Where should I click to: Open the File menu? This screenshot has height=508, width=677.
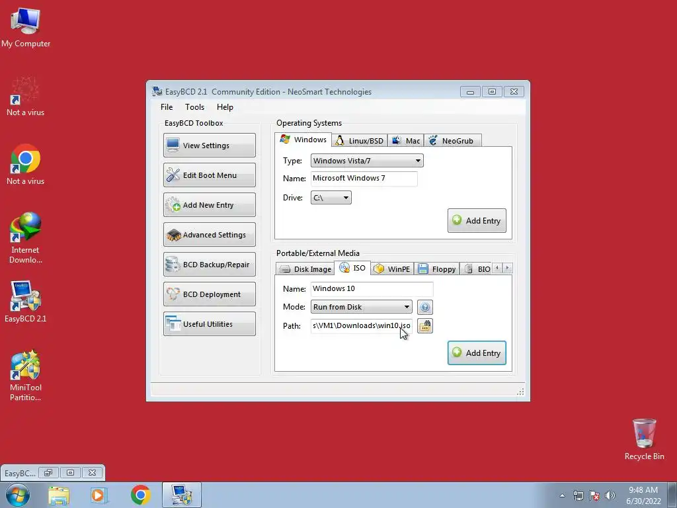pos(167,107)
